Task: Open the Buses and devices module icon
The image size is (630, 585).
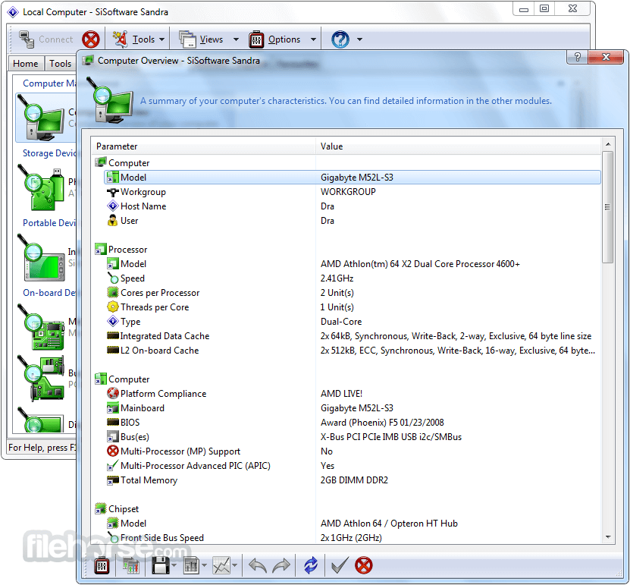Action: [x=41, y=379]
